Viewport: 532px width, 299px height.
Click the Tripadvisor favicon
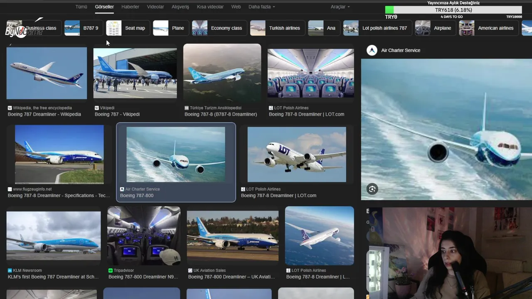pyautogui.click(x=111, y=270)
